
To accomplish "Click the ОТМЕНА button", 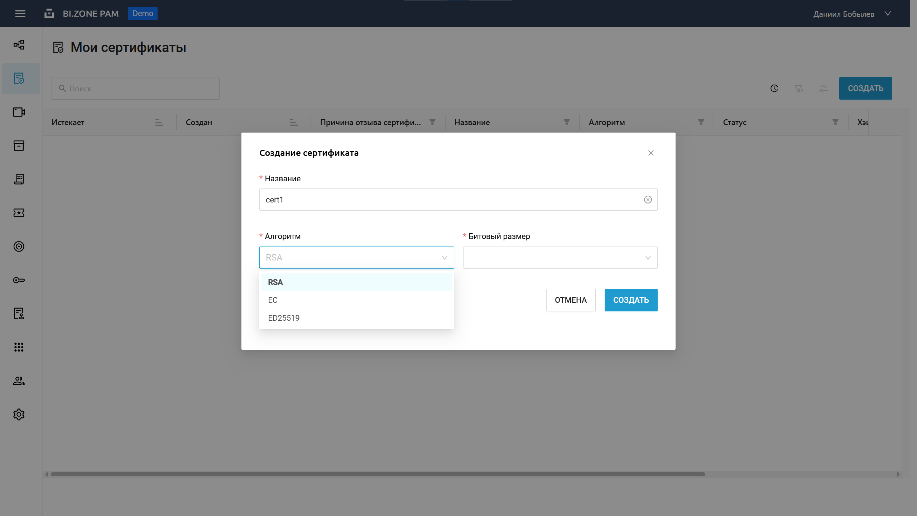I will point(571,300).
